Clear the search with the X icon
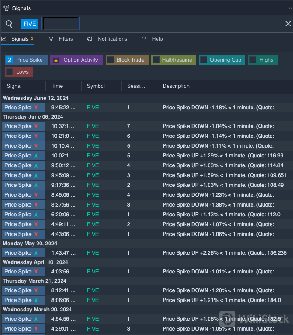 coord(288,24)
